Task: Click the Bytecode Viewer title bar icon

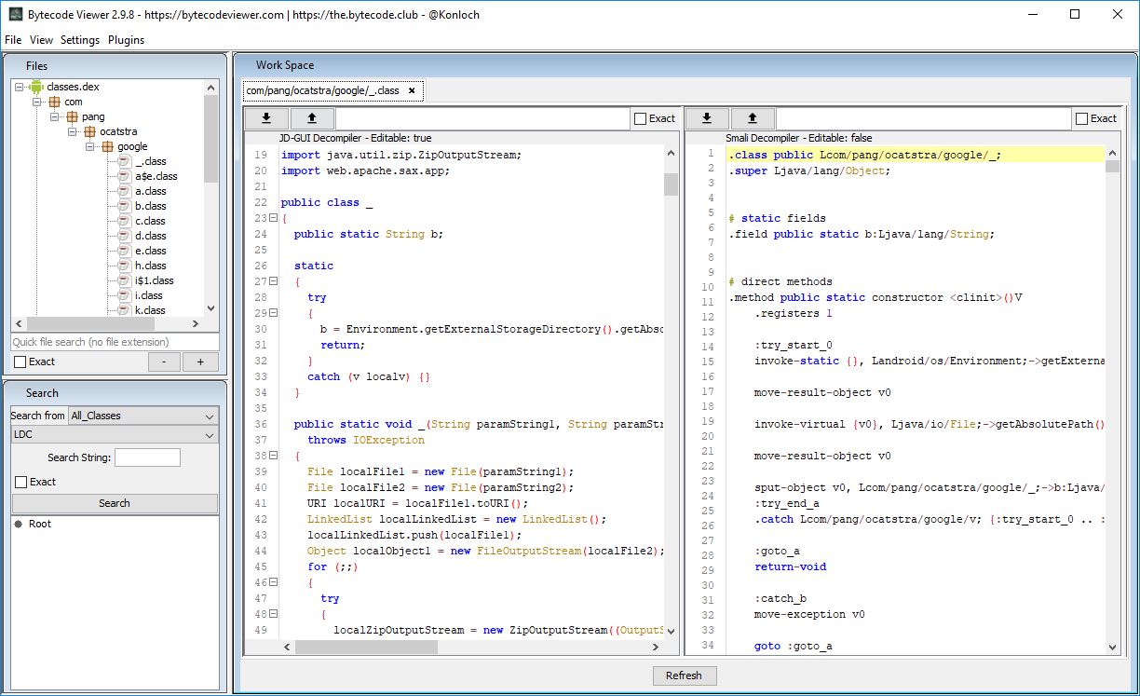Action: coord(15,15)
